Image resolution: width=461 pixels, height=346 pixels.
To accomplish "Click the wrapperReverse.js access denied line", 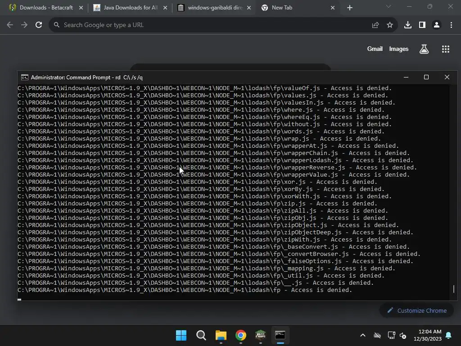I will coord(217,168).
